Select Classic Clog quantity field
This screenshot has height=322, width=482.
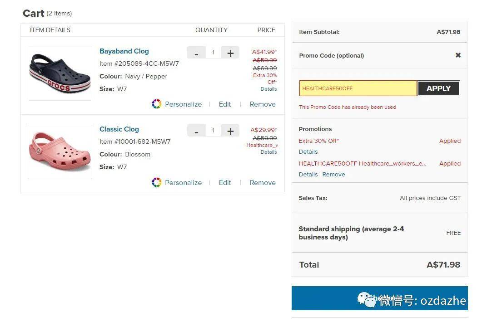(x=214, y=131)
